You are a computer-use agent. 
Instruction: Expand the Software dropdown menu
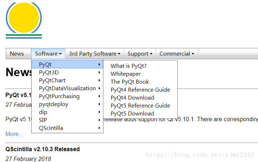(x=48, y=53)
